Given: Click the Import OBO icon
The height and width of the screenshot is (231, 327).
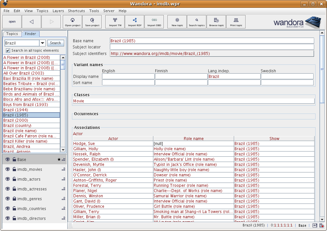Looking at the screenshot, I should [154, 22].
